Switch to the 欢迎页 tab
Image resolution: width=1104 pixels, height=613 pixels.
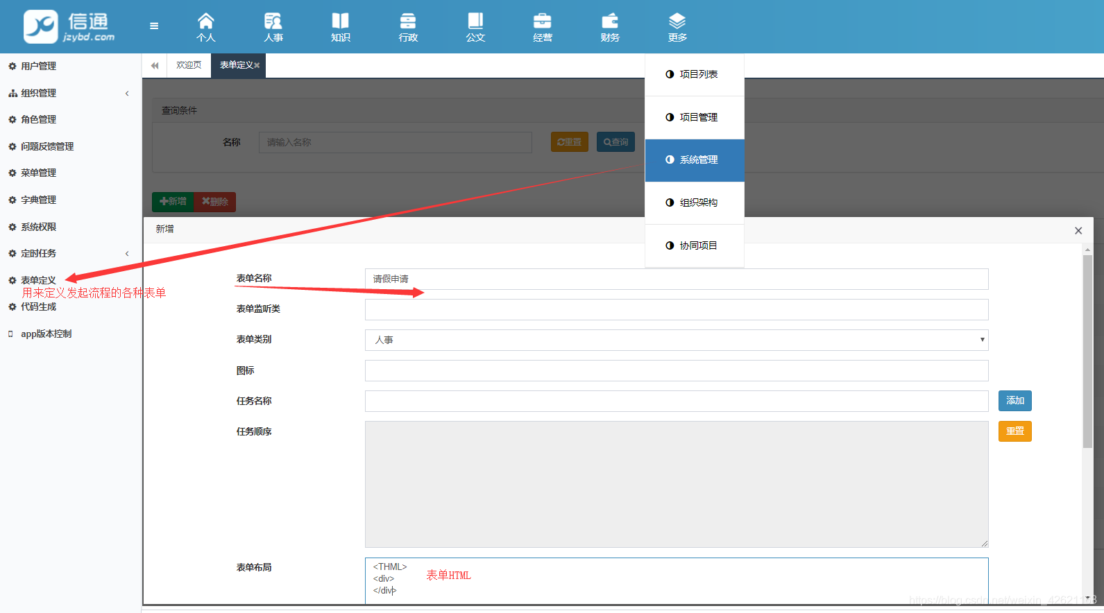point(189,65)
